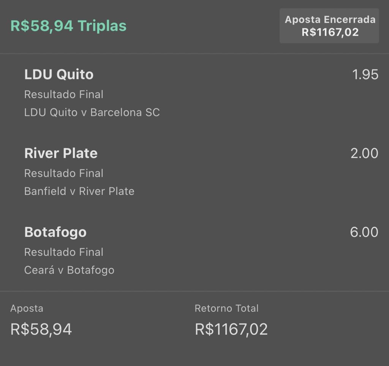
Task: Select the Aposta label
Action: tap(27, 309)
